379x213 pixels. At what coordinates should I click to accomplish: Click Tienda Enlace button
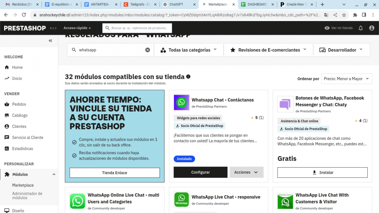tap(114, 173)
